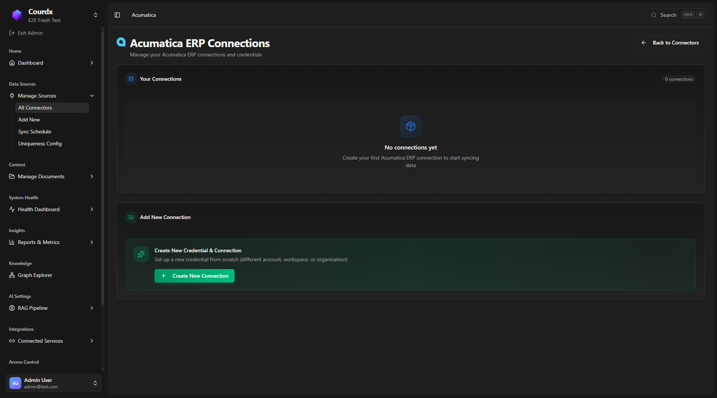
Task: Open the Courdx workspace logo
Action: click(x=17, y=15)
